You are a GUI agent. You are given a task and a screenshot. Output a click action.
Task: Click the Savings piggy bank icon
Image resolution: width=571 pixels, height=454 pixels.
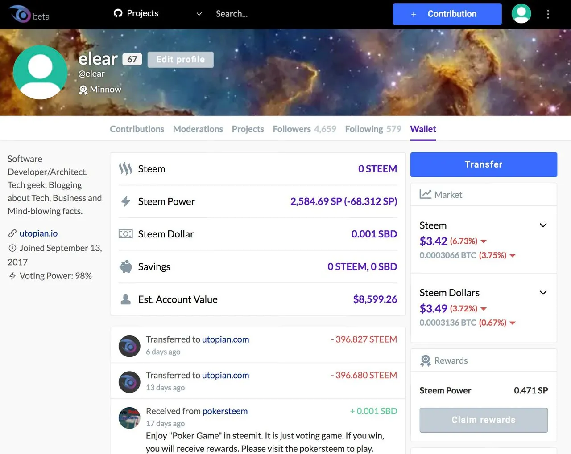pos(126,266)
